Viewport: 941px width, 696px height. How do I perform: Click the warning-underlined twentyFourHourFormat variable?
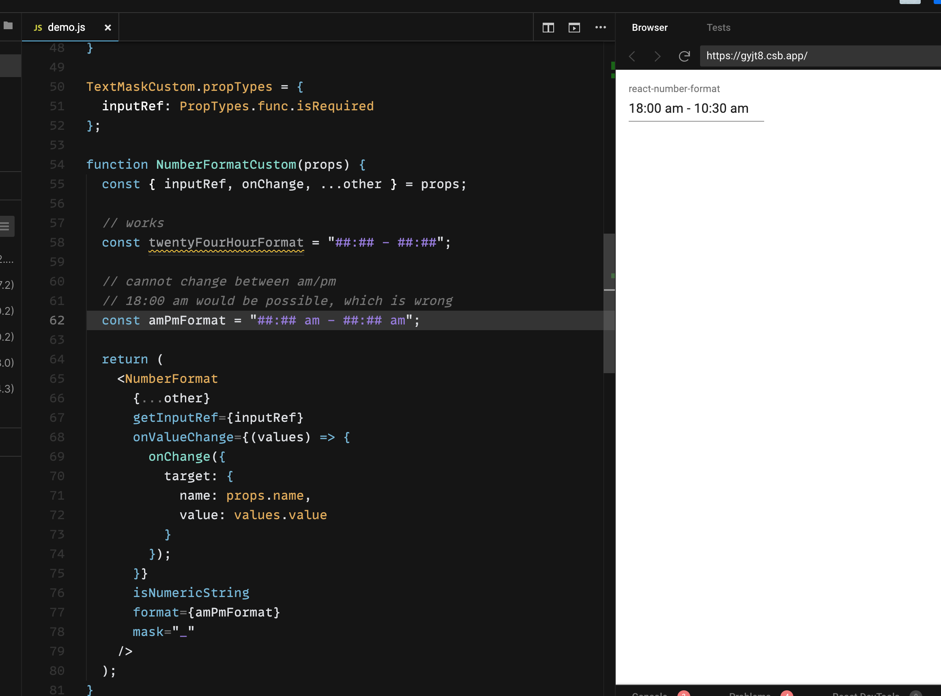coord(226,242)
